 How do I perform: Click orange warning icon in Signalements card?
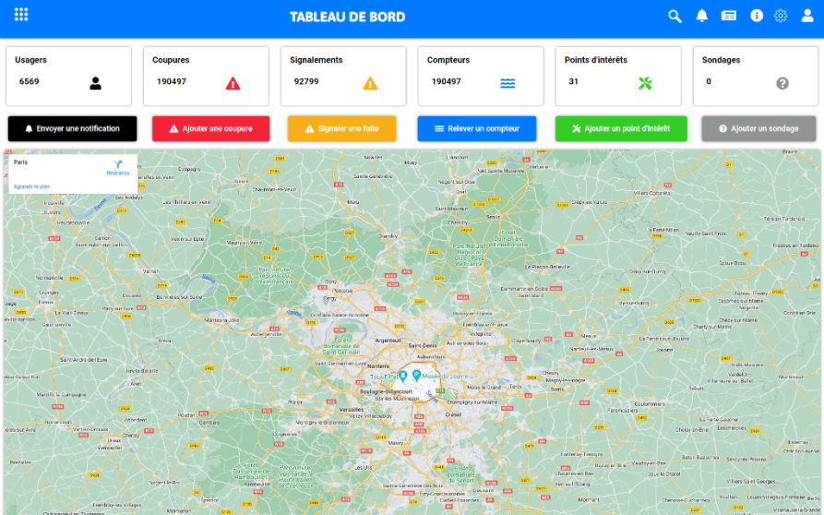pyautogui.click(x=370, y=83)
